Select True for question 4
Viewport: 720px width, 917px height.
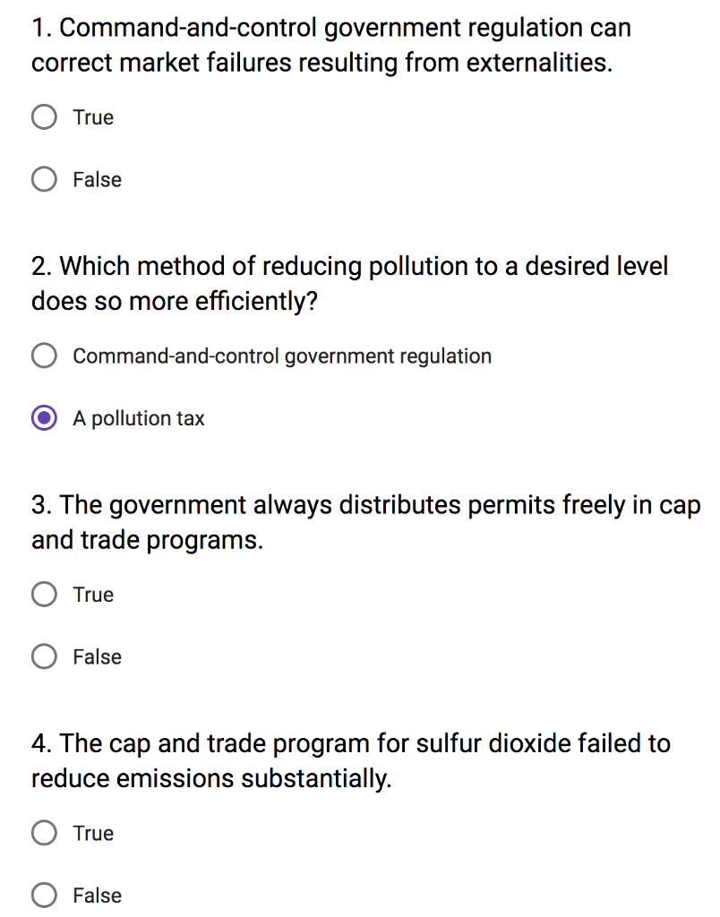[x=43, y=833]
